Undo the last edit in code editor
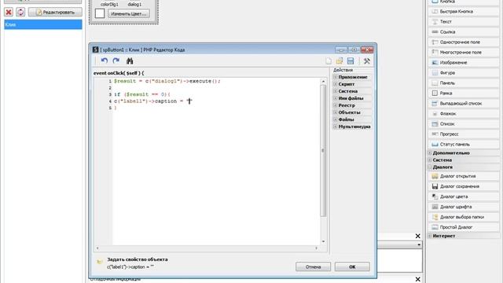 (105, 61)
